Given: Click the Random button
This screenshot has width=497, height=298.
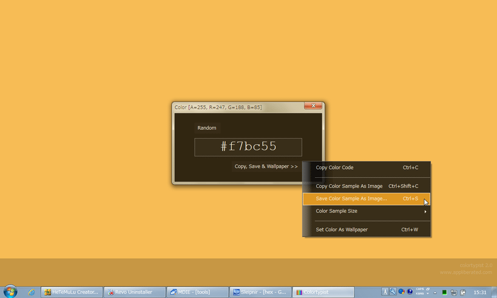Looking at the screenshot, I should click(207, 128).
